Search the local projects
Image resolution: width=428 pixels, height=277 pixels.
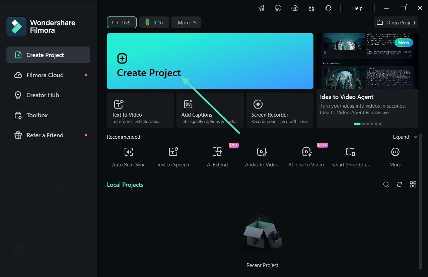click(386, 184)
